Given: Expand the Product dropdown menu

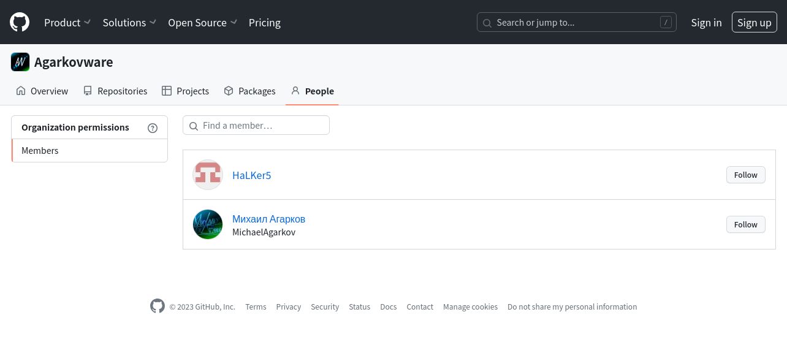Looking at the screenshot, I should pos(67,23).
